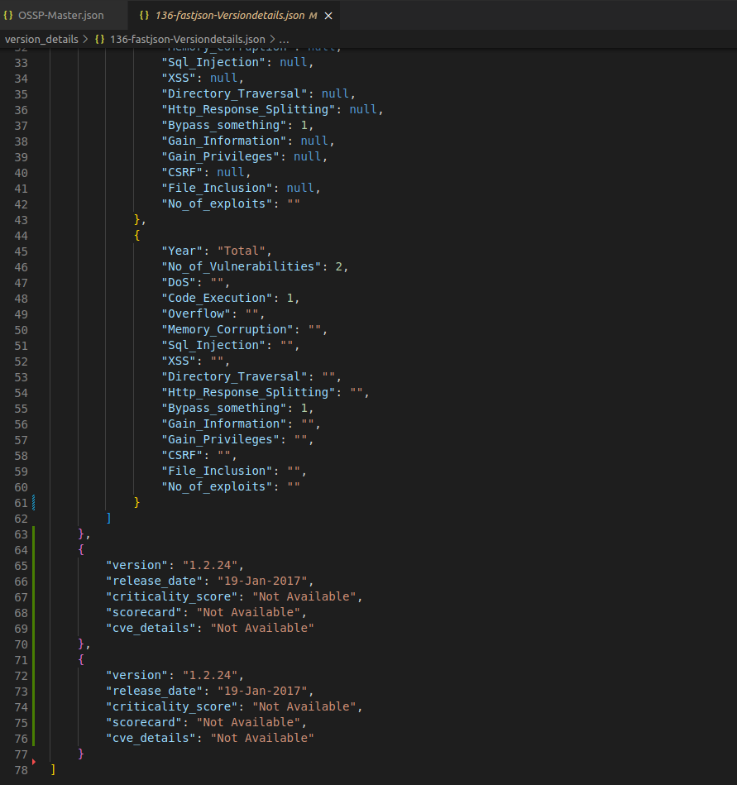This screenshot has width=737, height=785.
Task: Click "Memory_Corruption" on line 50
Action: coord(227,329)
